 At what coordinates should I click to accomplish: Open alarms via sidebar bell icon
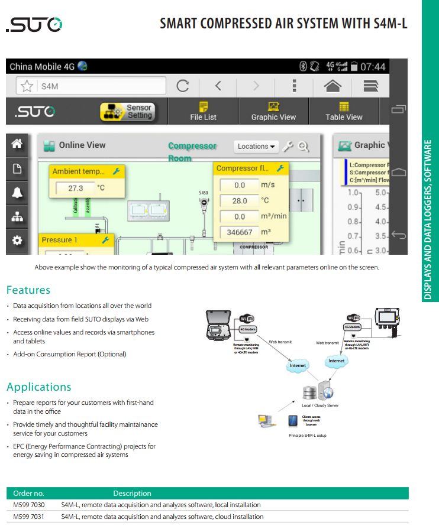[x=17, y=193]
